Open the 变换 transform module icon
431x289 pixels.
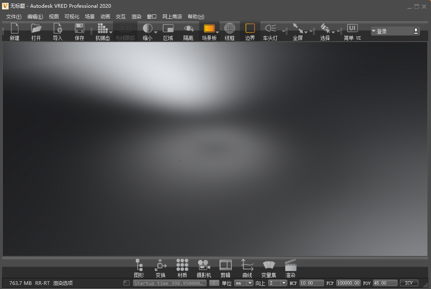[x=160, y=265]
